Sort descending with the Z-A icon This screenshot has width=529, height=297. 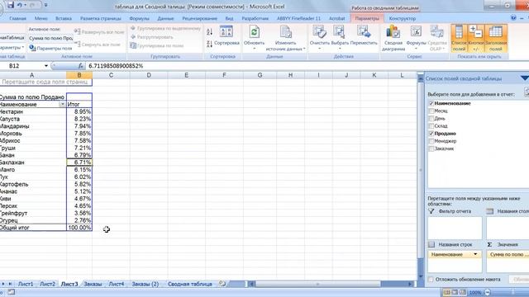(209, 43)
